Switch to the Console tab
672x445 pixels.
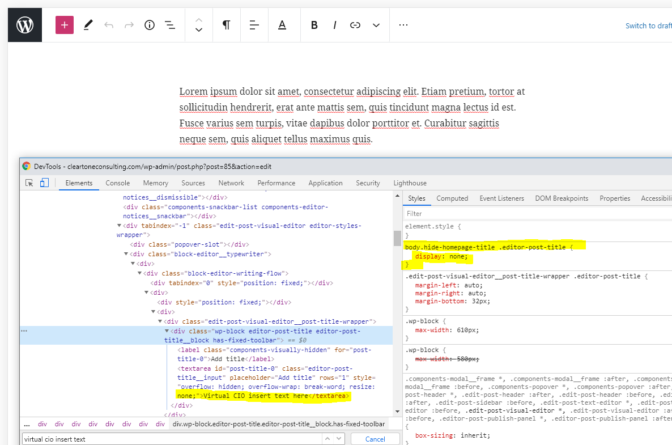[x=117, y=183]
